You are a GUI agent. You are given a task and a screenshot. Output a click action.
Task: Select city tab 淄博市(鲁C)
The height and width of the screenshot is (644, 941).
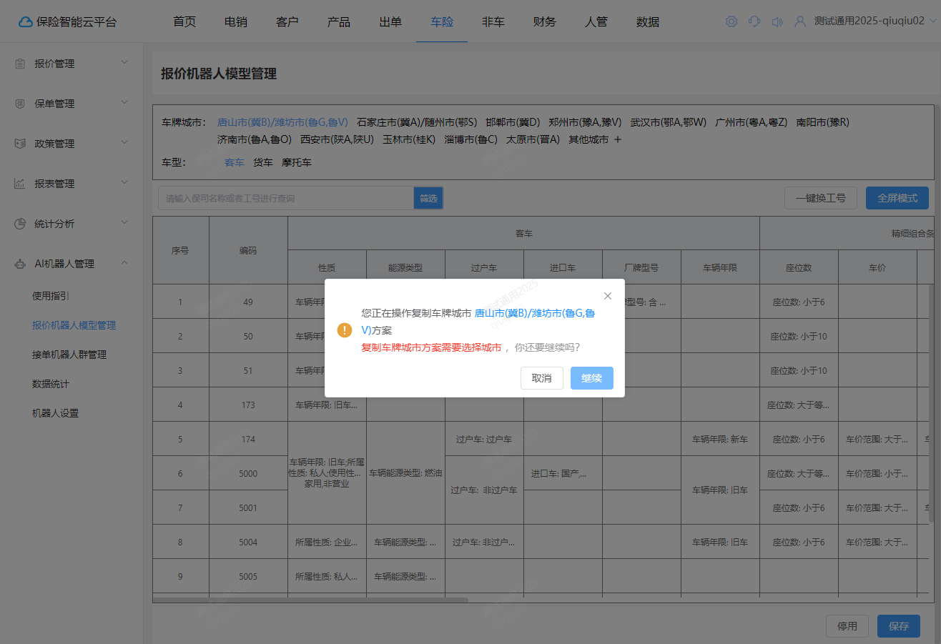(x=470, y=139)
